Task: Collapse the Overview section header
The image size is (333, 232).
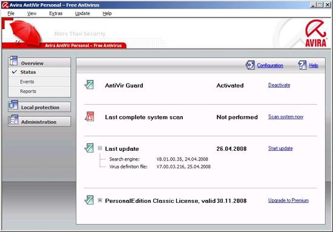Action: pos(39,63)
